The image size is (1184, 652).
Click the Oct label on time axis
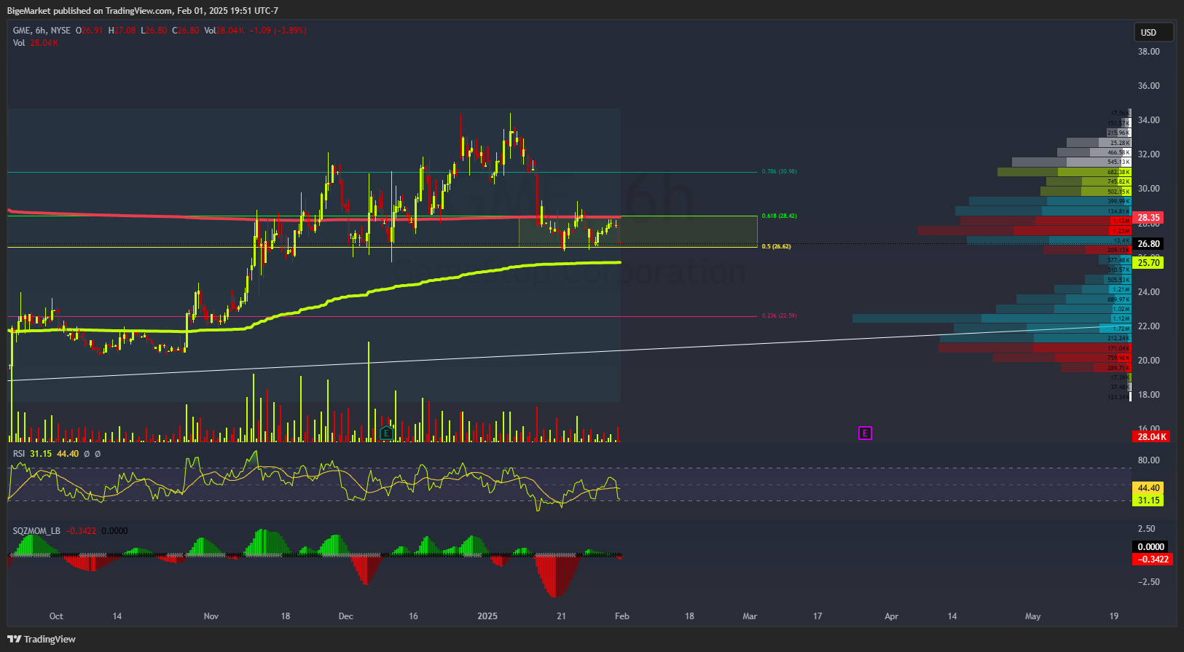click(x=56, y=616)
